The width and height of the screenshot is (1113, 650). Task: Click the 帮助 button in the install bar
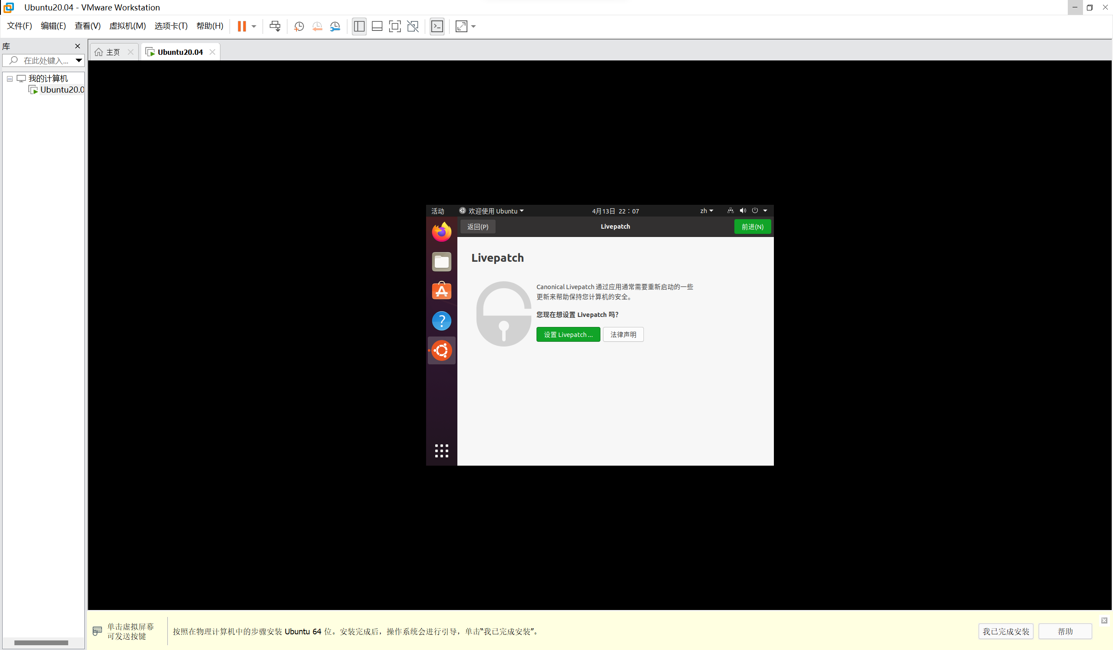[x=1065, y=631]
